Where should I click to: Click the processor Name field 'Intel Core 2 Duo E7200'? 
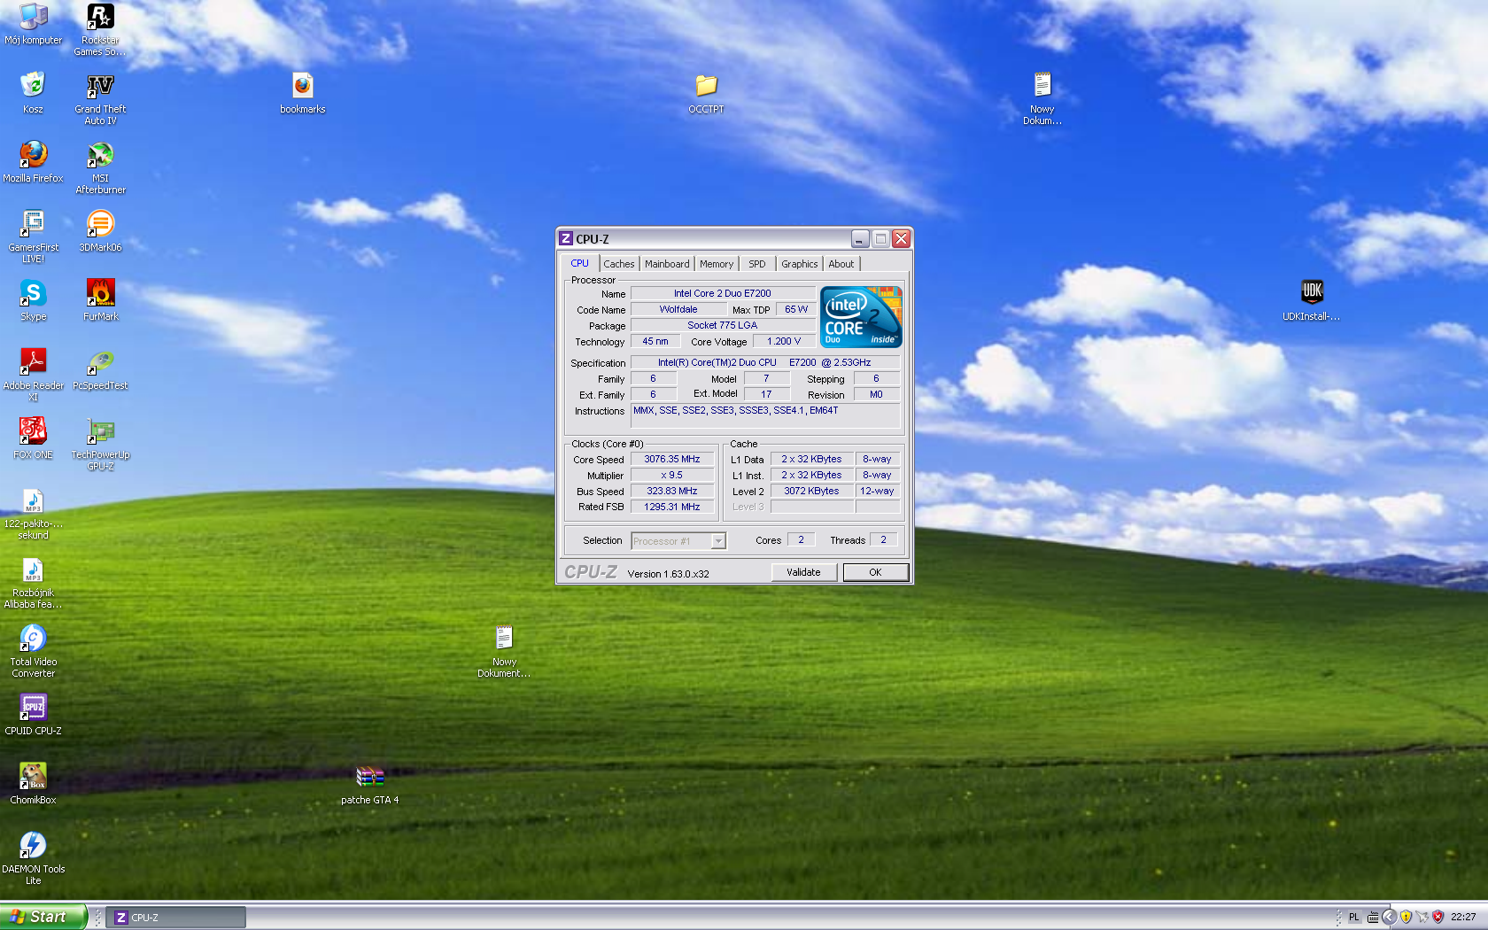(723, 293)
